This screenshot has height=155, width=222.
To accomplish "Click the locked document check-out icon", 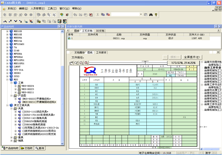I will tap(39, 21).
